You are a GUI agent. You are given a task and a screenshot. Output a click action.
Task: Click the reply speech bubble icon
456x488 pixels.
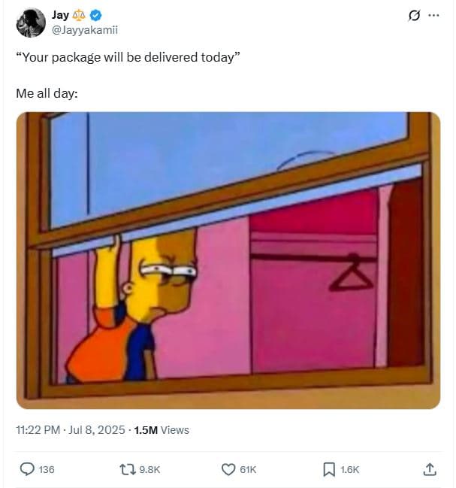(27, 469)
